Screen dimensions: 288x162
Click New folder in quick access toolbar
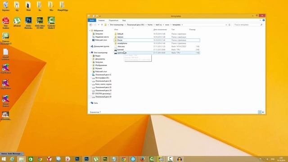coord(97,16)
